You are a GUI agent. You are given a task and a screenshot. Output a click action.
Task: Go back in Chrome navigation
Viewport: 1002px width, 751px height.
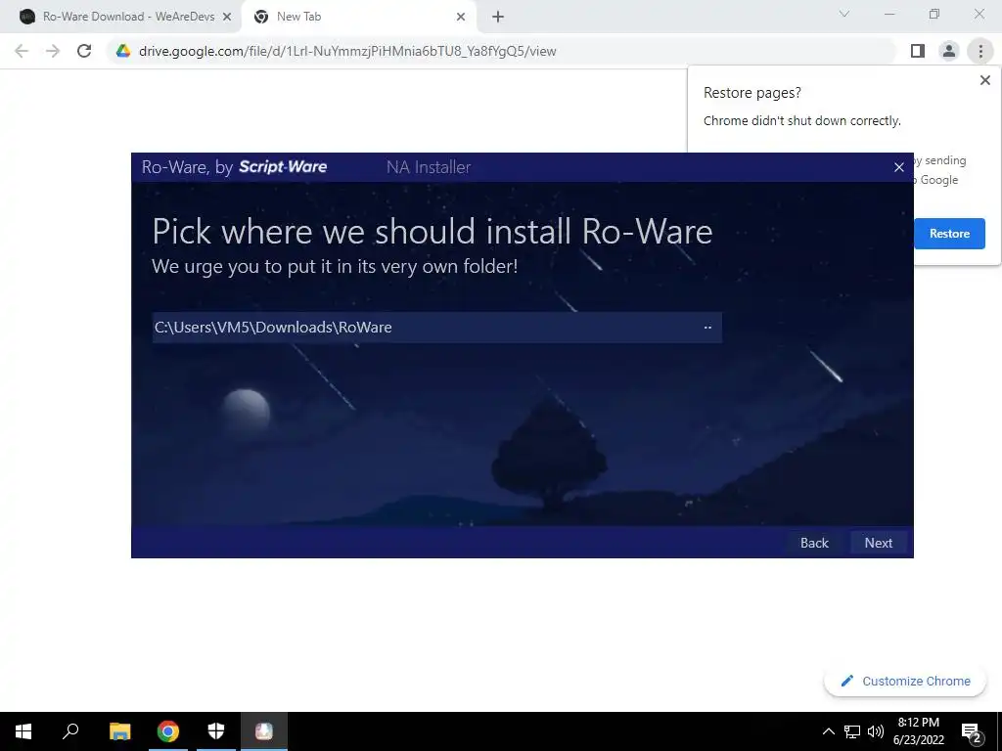pyautogui.click(x=22, y=51)
